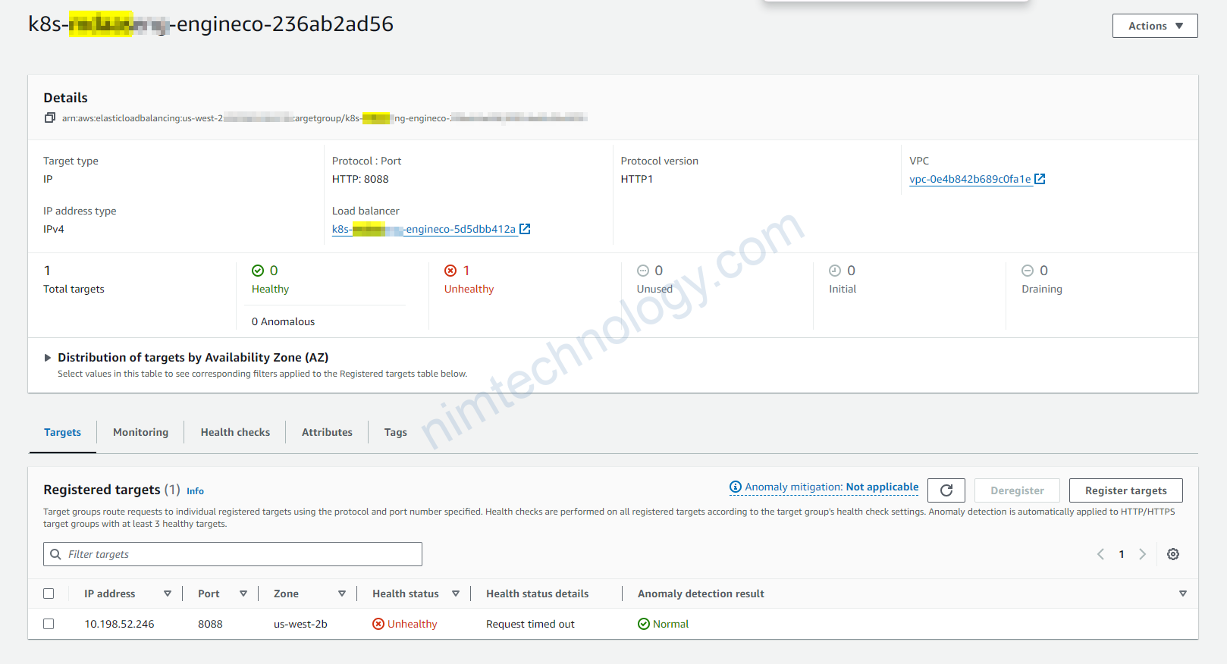Go to next page of targets
The image size is (1227, 664).
coord(1142,554)
